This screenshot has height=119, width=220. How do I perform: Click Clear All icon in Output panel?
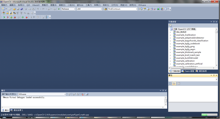pos(82,94)
